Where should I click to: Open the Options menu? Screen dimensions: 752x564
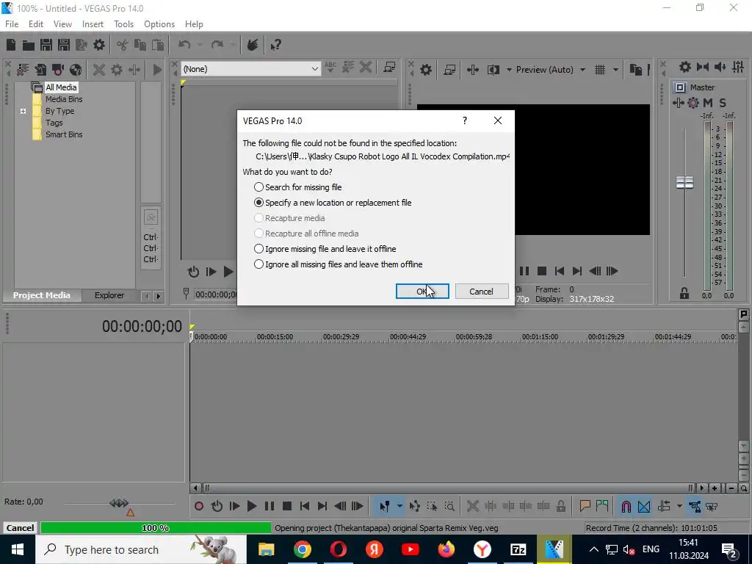click(159, 24)
